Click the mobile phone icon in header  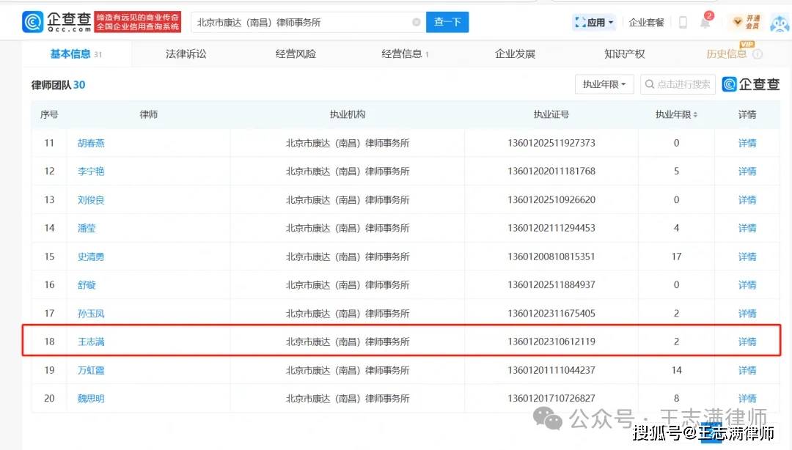683,22
